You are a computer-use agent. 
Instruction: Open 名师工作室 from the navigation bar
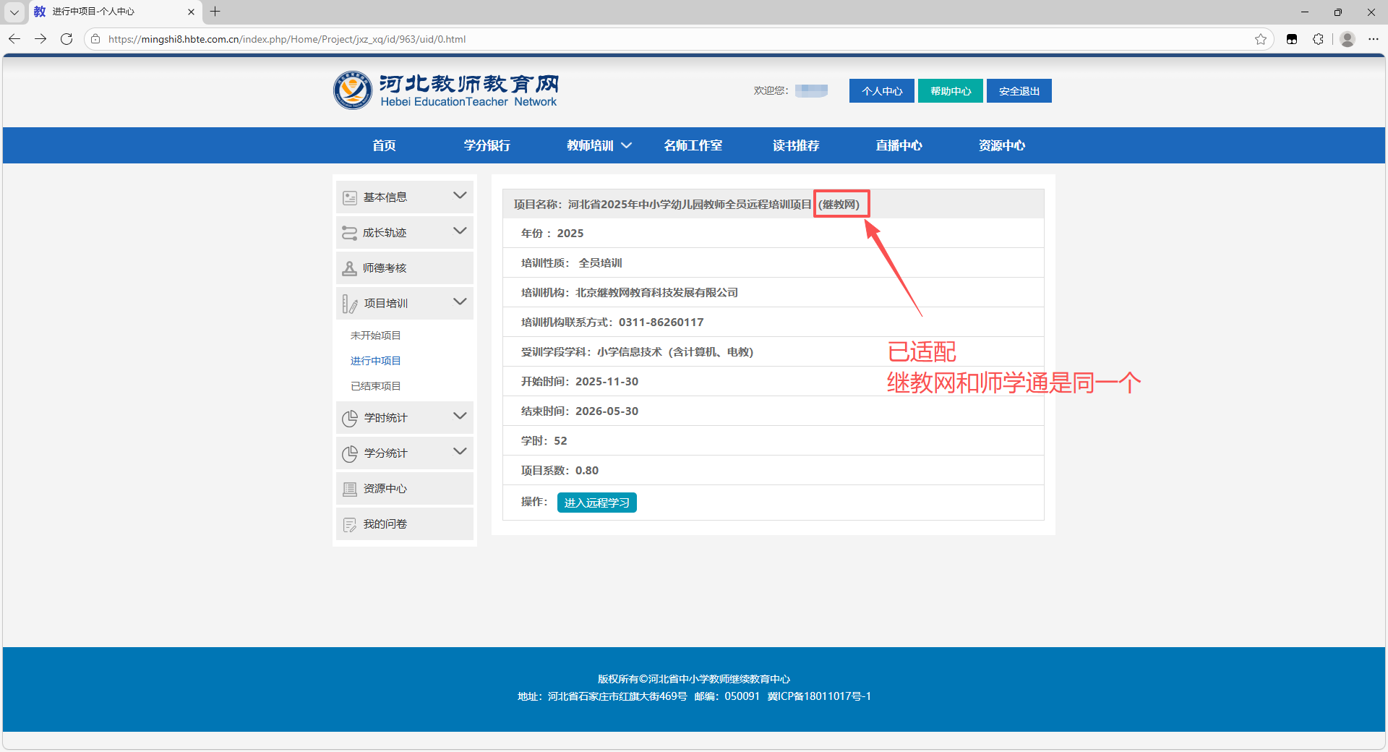pos(693,145)
